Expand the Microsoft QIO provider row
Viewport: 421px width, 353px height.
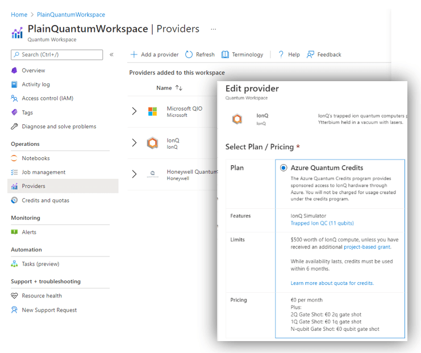point(134,111)
